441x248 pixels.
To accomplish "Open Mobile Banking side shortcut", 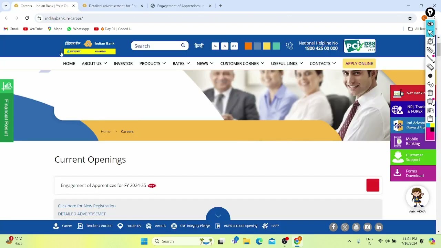I will (x=413, y=141).
